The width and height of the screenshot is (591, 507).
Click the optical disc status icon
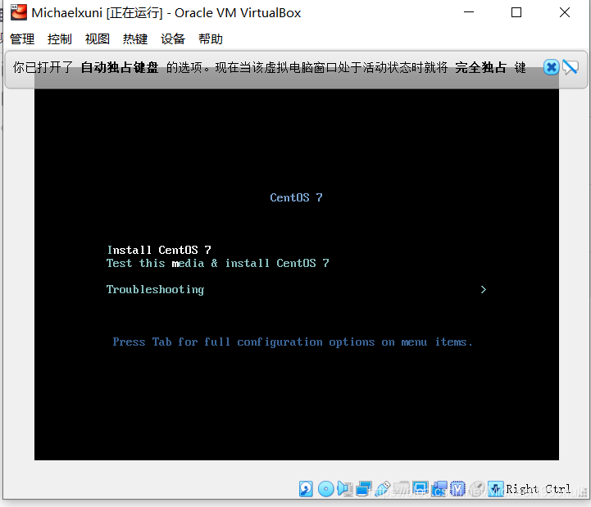(x=326, y=489)
